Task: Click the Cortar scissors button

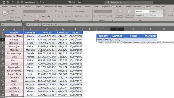Action: (11, 11)
